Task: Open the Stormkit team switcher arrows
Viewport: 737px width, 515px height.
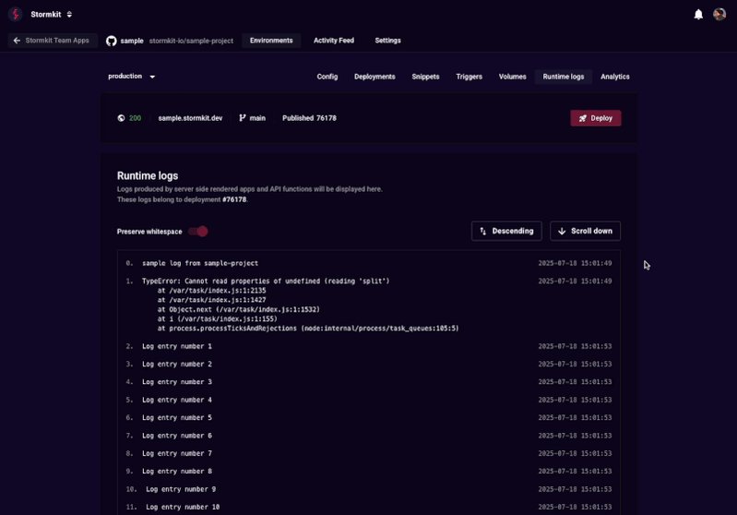Action: (69, 15)
